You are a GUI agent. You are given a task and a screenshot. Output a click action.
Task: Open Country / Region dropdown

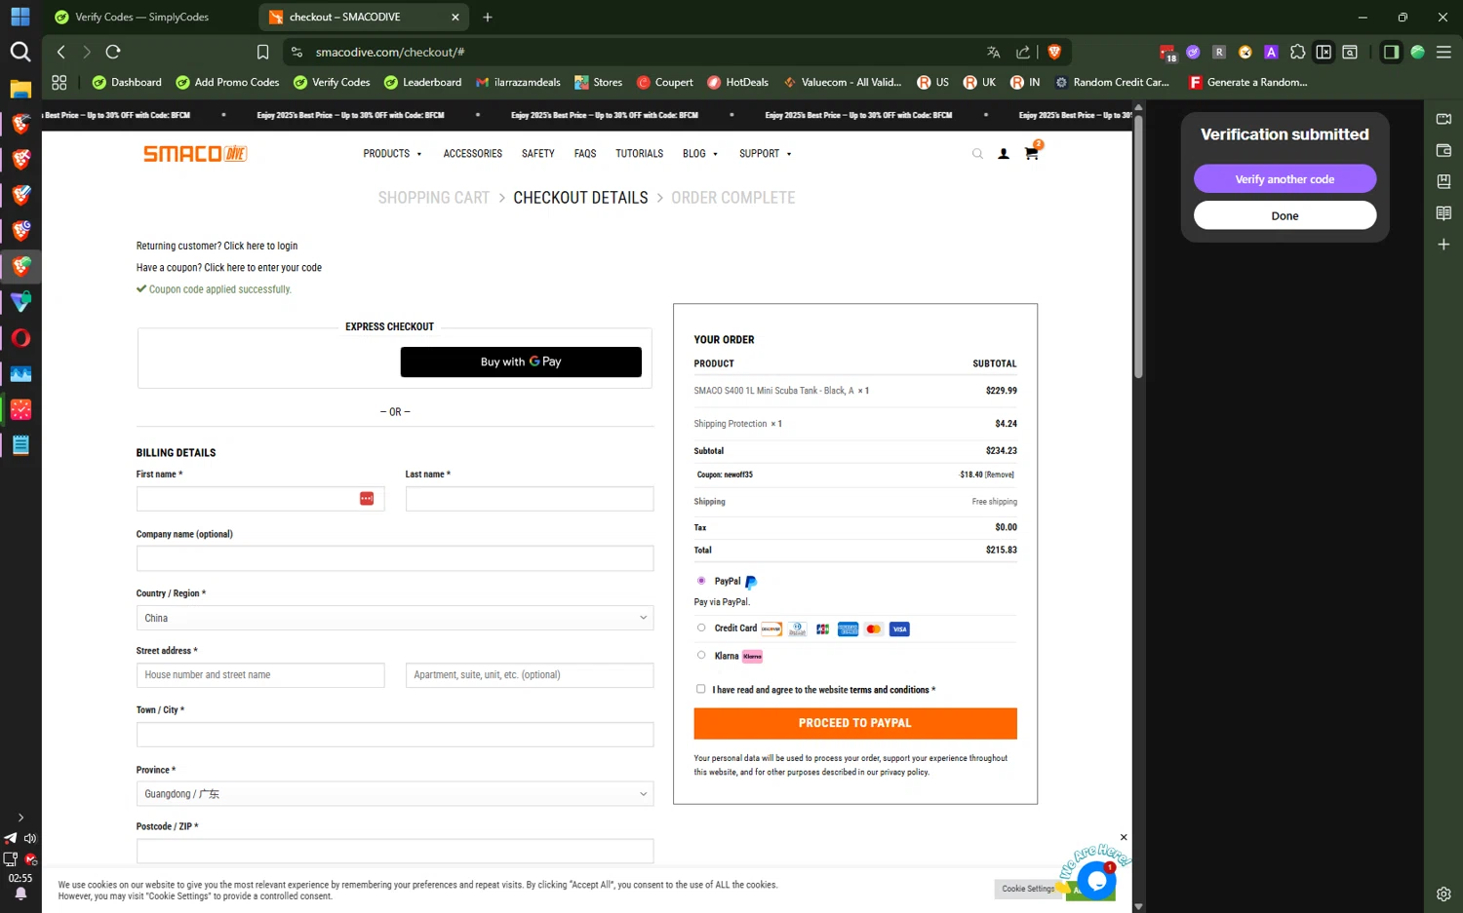click(395, 618)
